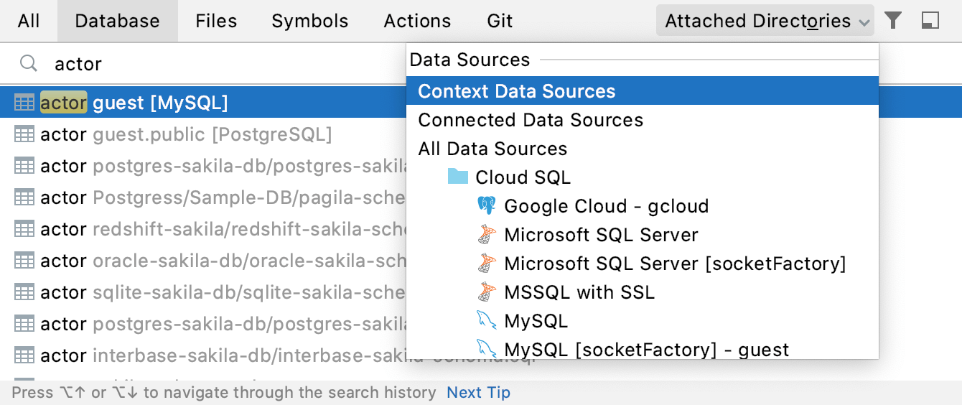The width and height of the screenshot is (962, 405).
Task: Click the magnifying glass search icon
Action: [29, 64]
